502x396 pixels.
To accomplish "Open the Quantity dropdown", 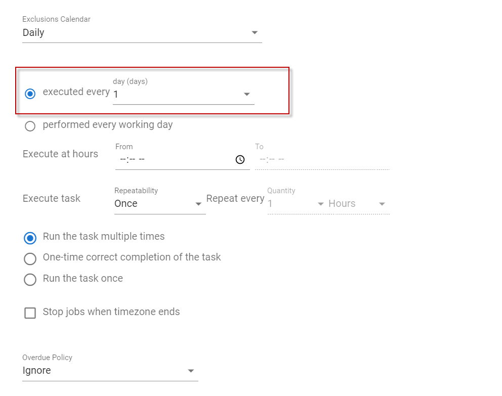I will coord(297,204).
